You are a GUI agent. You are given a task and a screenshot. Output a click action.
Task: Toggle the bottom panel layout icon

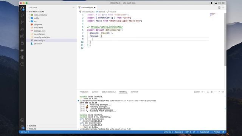216,3
